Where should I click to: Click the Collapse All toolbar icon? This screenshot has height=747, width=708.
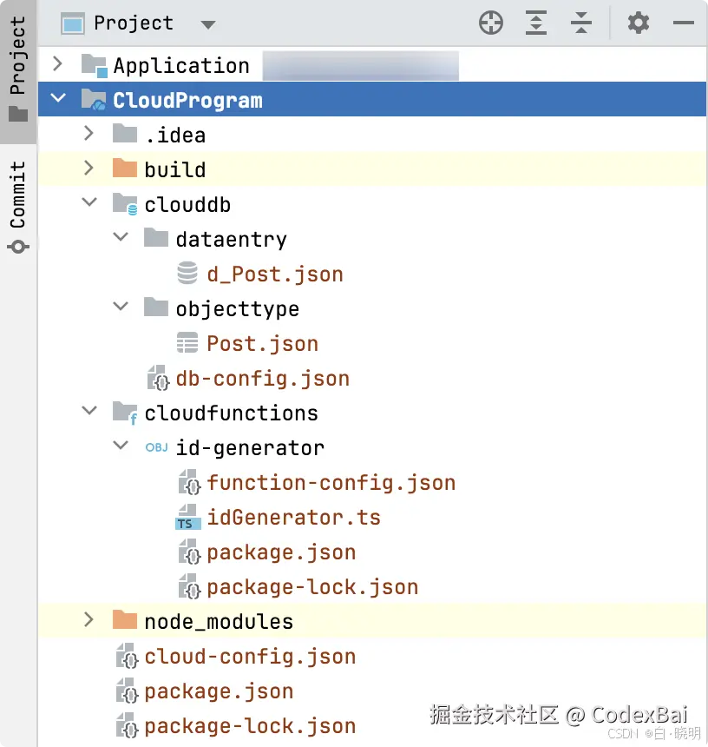(x=581, y=23)
